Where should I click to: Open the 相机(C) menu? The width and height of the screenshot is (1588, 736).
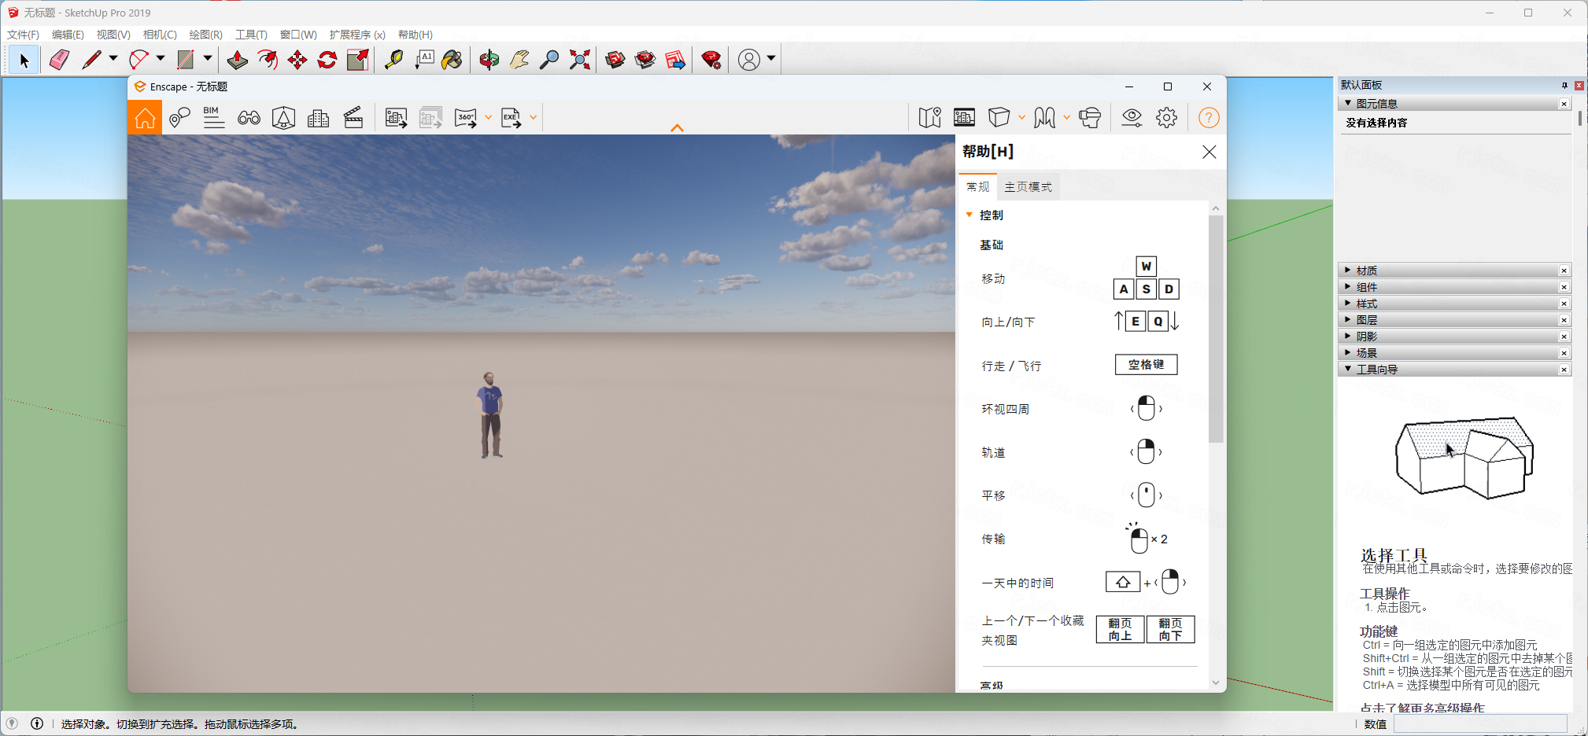(160, 35)
